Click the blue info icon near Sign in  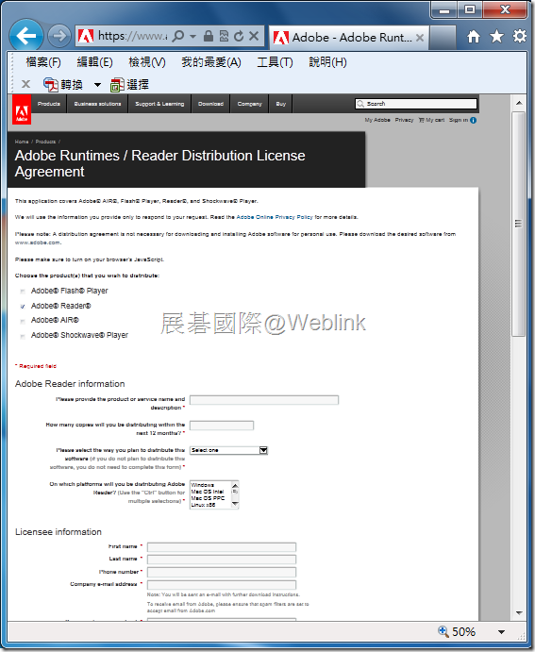coord(473,120)
